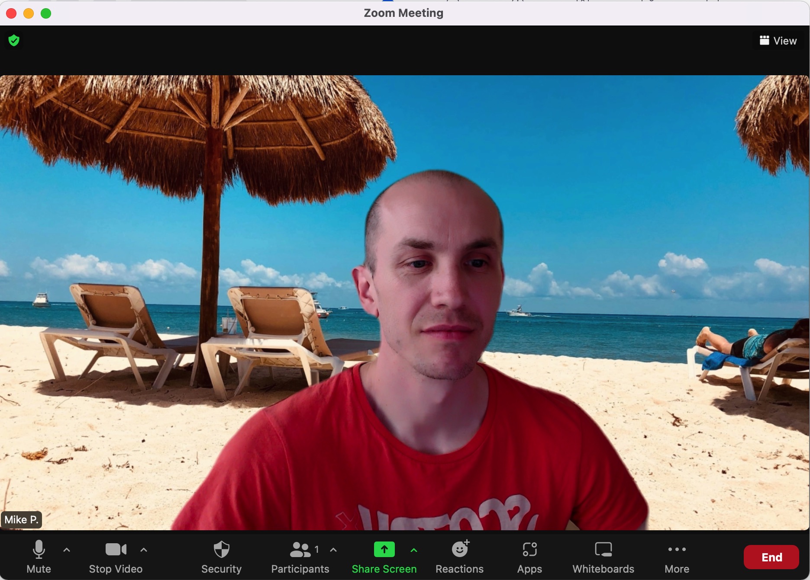The height and width of the screenshot is (580, 810).
Task: Click Stop Video to disable camera
Action: [115, 557]
